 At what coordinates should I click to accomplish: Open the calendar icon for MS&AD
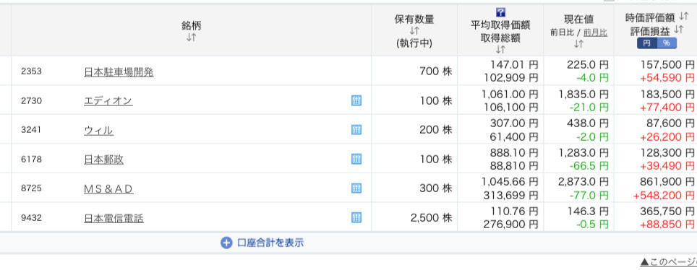[356, 188]
